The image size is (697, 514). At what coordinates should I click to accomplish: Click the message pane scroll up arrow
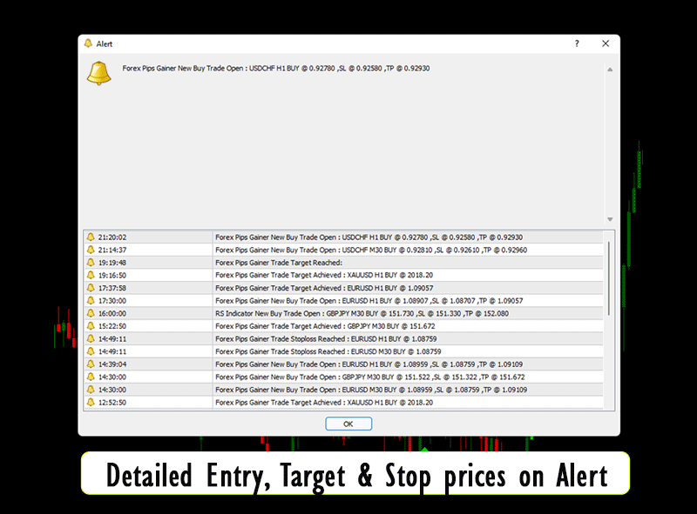[610, 70]
